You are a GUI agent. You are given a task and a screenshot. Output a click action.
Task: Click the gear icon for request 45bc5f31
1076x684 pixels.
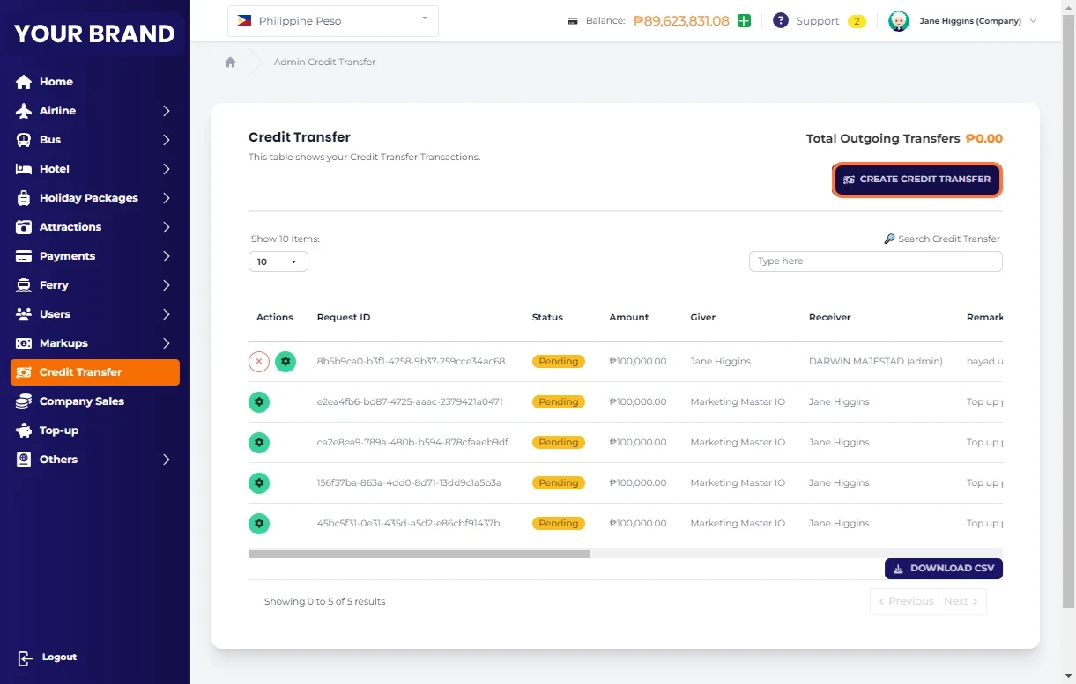(x=259, y=523)
